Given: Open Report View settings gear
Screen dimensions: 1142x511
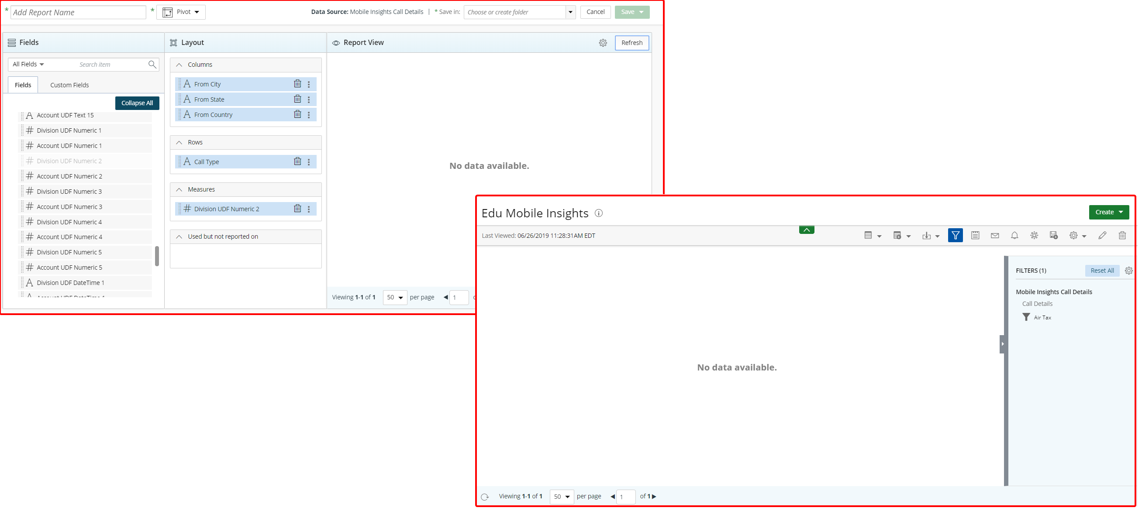Looking at the screenshot, I should [x=603, y=43].
